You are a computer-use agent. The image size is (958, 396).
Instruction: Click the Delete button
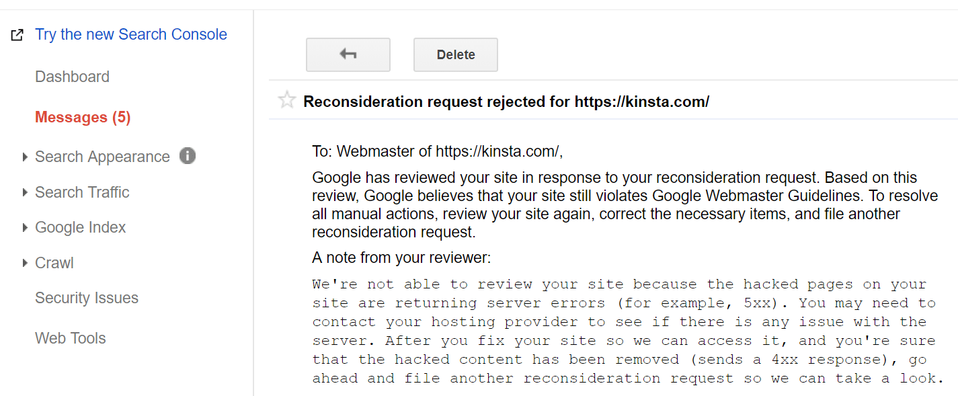tap(455, 54)
